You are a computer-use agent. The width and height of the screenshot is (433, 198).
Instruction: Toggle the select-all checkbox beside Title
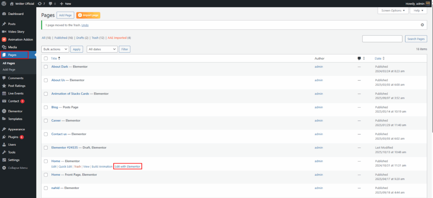pos(46,58)
